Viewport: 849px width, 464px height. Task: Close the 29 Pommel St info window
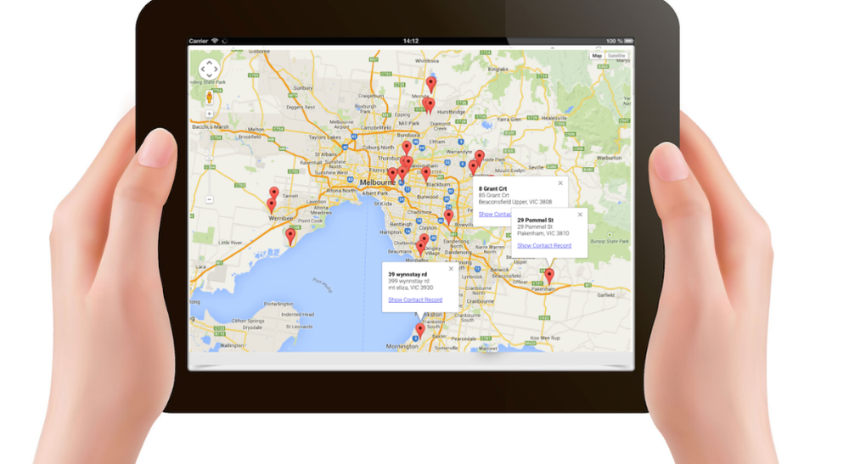pos(580,215)
